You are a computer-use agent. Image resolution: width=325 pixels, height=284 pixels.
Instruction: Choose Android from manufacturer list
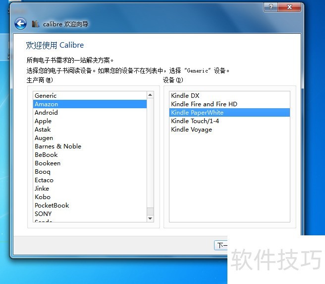[x=90, y=113]
